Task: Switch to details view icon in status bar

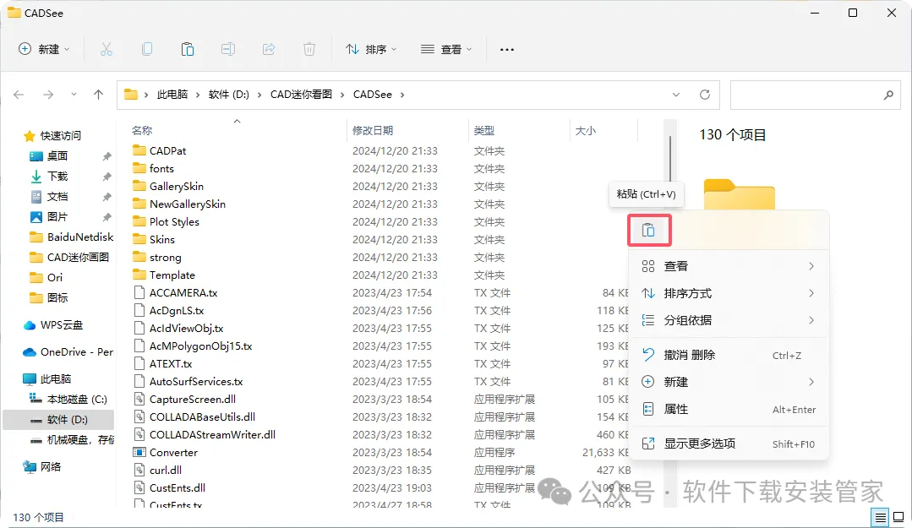Action: coord(881,517)
